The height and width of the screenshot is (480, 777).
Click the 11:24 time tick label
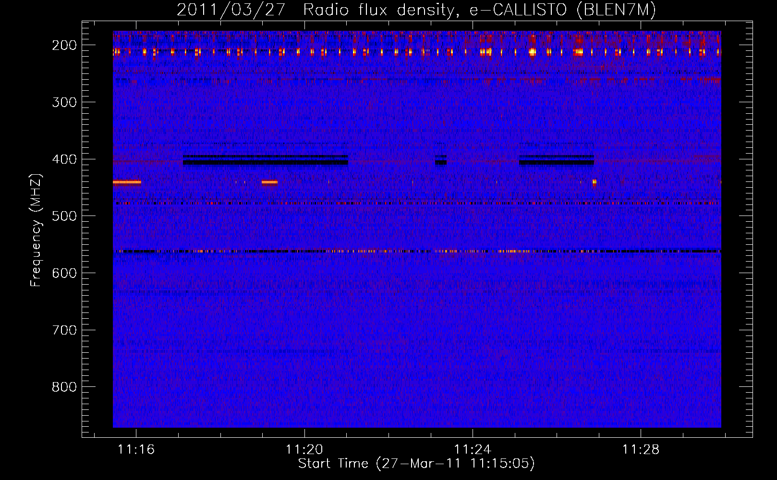(x=473, y=450)
